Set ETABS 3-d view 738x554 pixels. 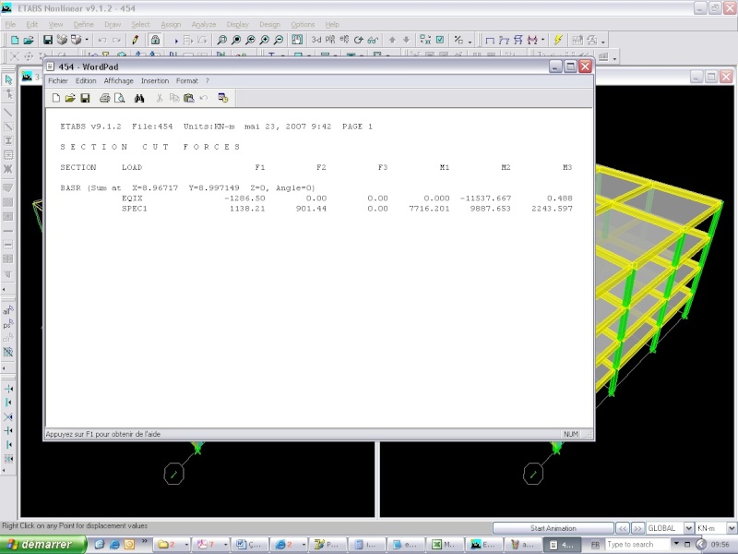[316, 40]
